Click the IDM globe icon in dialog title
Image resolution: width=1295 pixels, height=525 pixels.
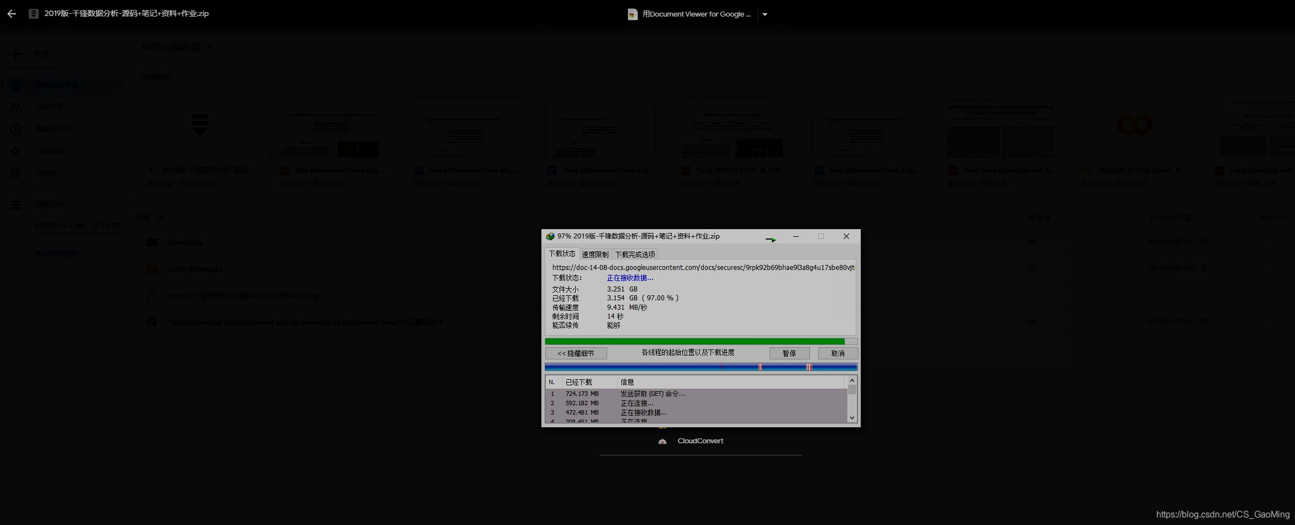(550, 236)
